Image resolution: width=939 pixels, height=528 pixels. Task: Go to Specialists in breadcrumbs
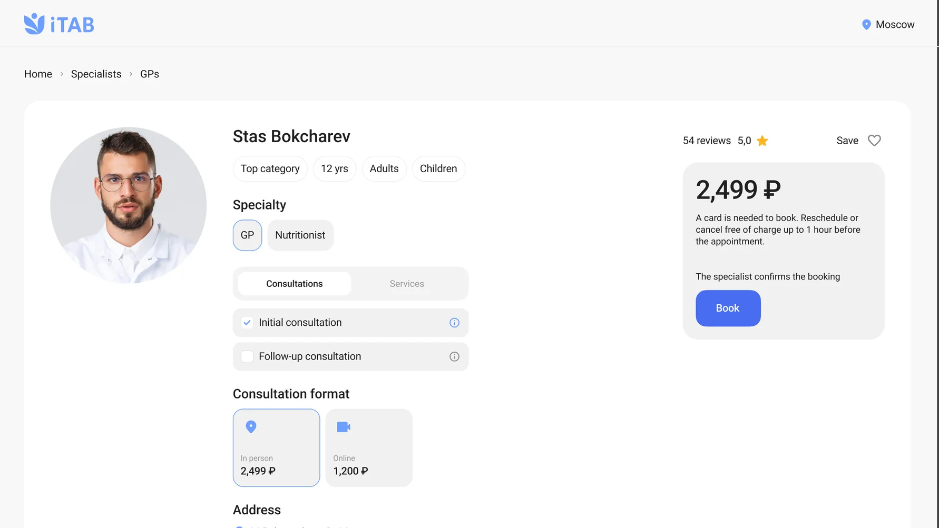[96, 74]
